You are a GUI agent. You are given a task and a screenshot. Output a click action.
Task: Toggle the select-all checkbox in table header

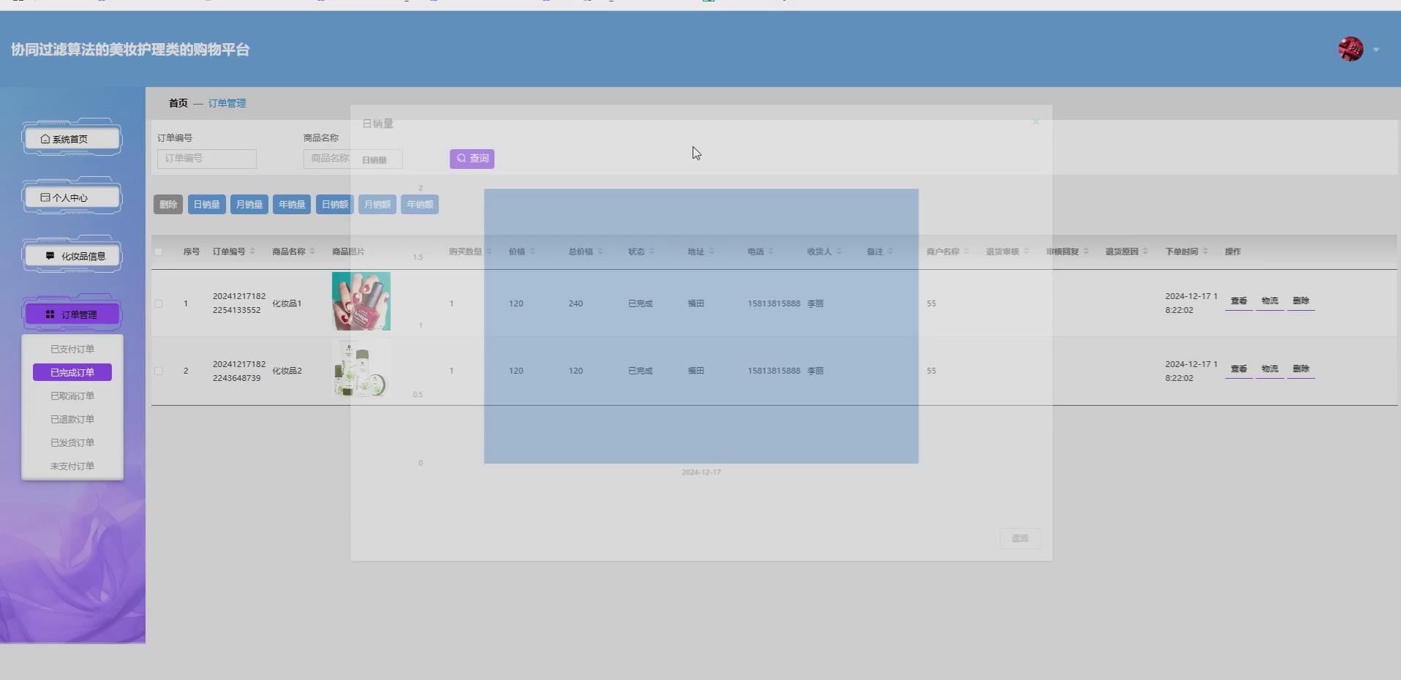pos(159,252)
